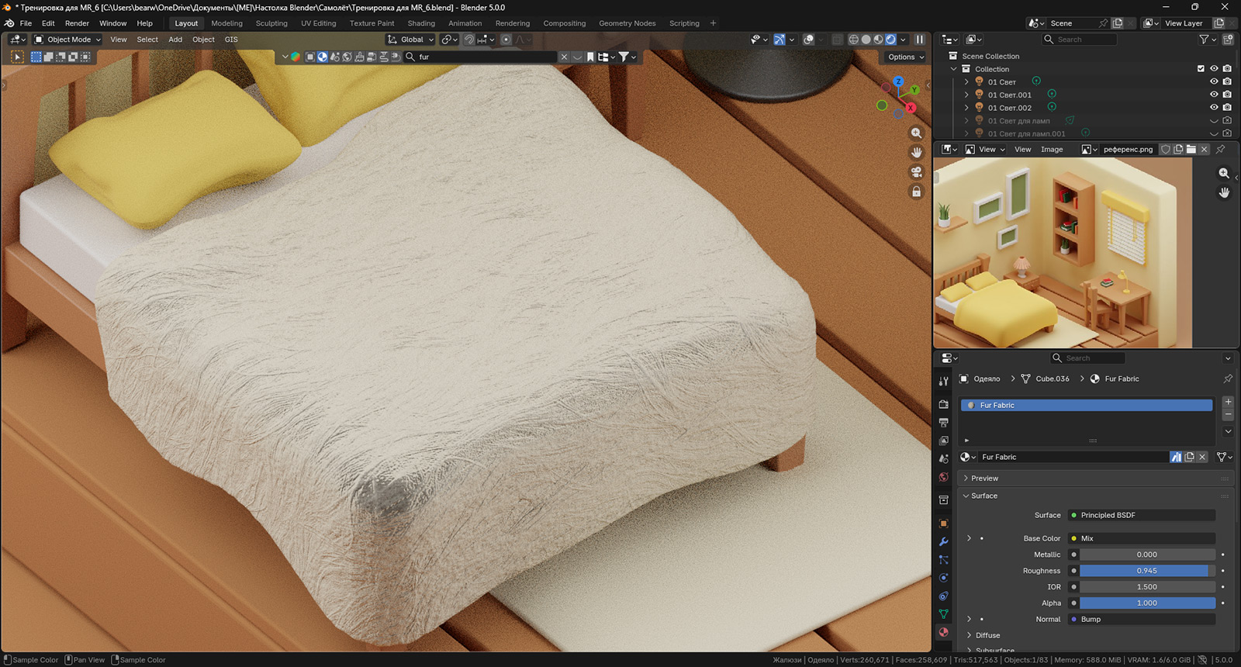Toggle camera view in the viewport
Viewport: 1241px width, 667px height.
916,172
